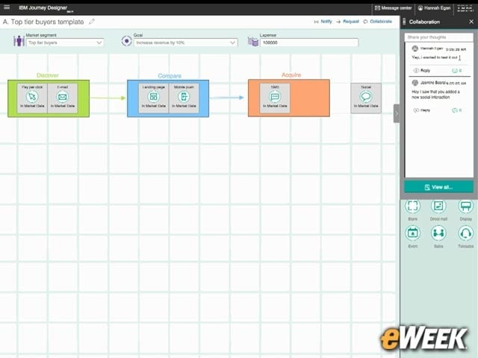Screen dimensions: 478x358
Task: Select the SMS interaction in Acquire
Action: pyautogui.click(x=275, y=98)
